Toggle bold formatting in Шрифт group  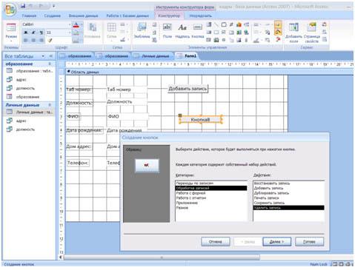tap(26, 33)
